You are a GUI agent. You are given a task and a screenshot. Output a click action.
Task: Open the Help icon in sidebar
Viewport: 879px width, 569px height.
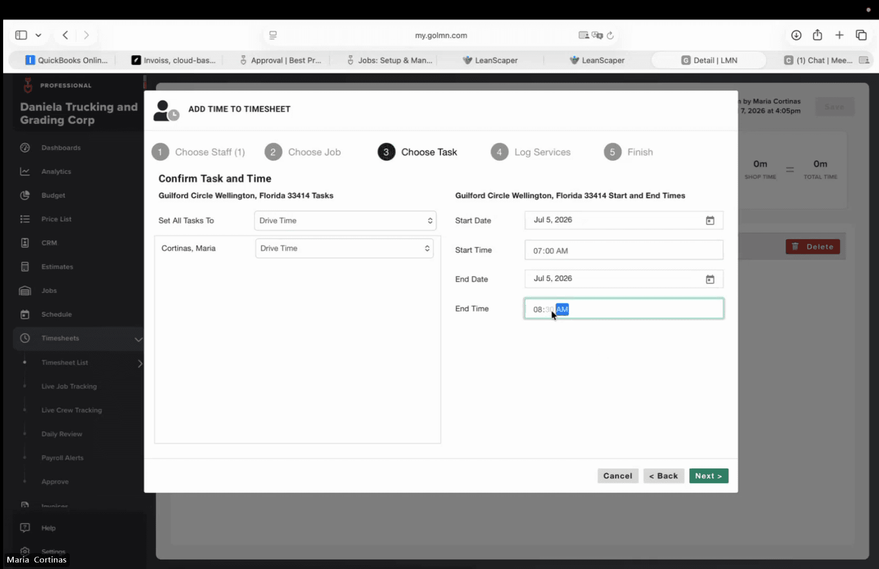25,527
